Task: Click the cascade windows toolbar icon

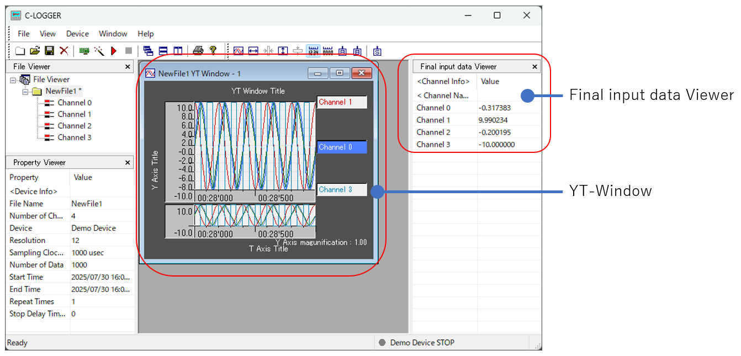Action: coord(148,51)
